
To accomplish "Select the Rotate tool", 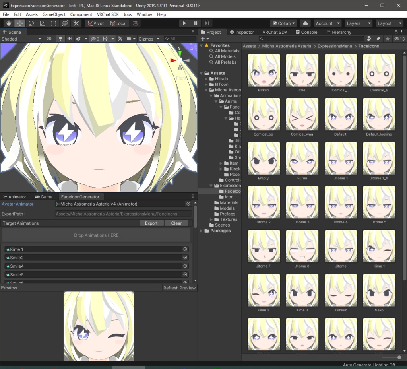I will coord(31,23).
